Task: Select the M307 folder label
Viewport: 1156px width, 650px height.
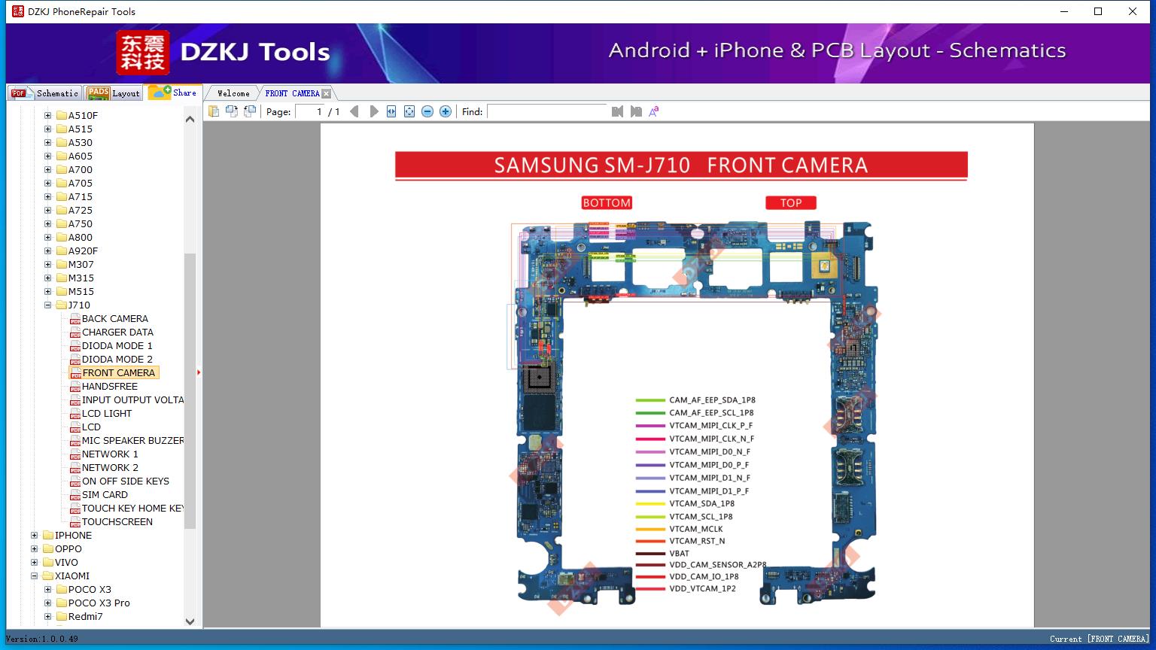Action: [81, 265]
